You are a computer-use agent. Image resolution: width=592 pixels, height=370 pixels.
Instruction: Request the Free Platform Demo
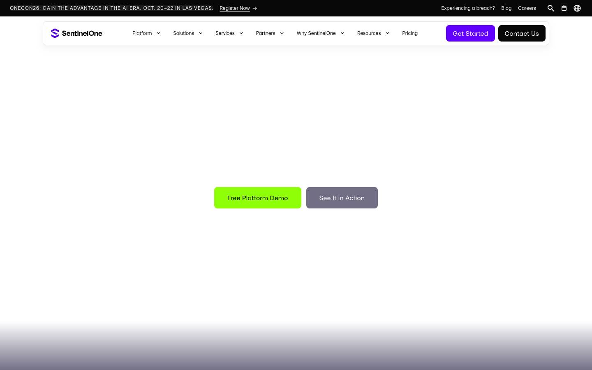(258, 198)
